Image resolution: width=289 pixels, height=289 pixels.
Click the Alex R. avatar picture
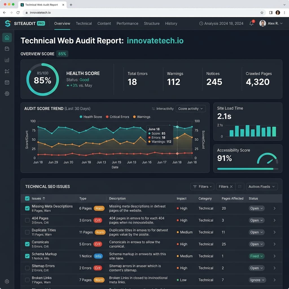[262, 23]
